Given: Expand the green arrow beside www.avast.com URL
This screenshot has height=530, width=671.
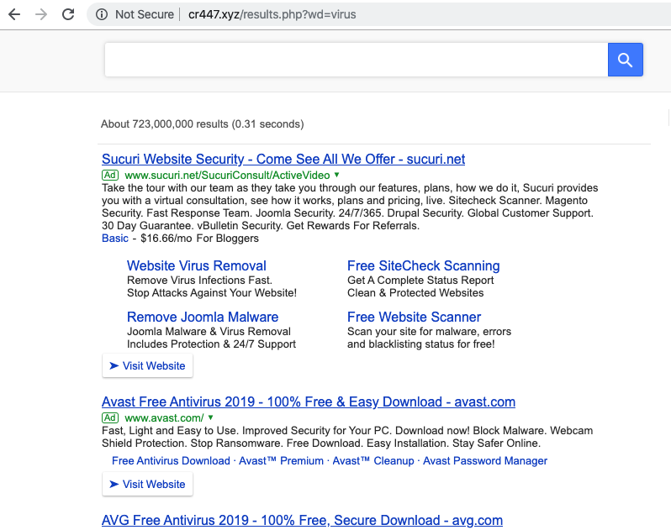Looking at the screenshot, I should coord(211,417).
